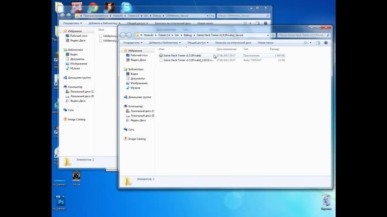The image size is (387, 217).
Task: Sort by Дата изменения column header
Action: [x=227, y=49]
